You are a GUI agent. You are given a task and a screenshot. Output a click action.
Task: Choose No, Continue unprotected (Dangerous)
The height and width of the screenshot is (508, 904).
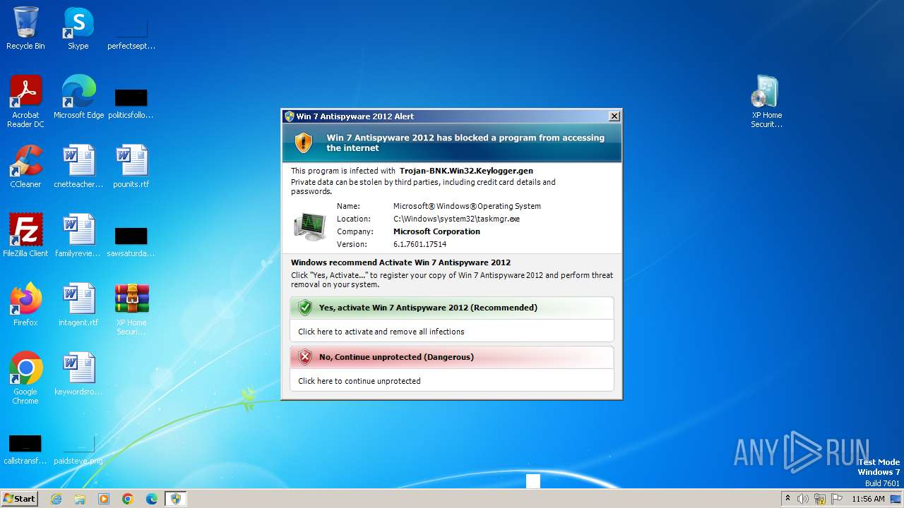[x=452, y=357]
